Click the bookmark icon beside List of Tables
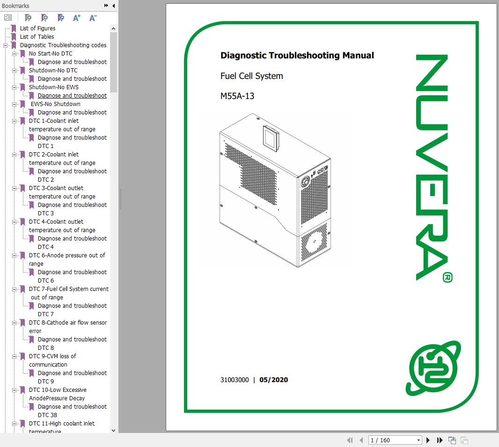The image size is (499, 447). click(x=14, y=36)
